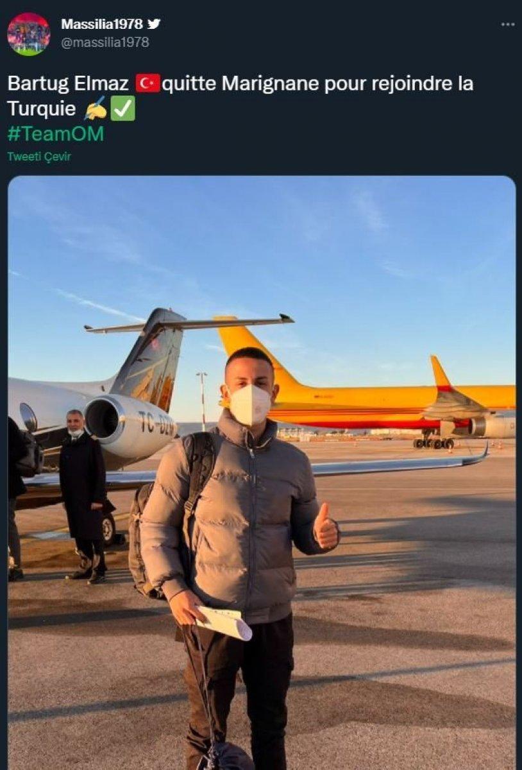Viewport: 522px width, 770px height.
Task: Click the name Bartug Elmaz in tweet text
Action: 68,83
